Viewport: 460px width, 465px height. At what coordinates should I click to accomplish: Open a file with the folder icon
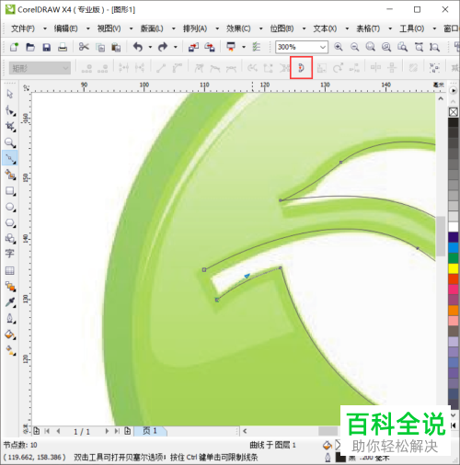tap(30, 47)
